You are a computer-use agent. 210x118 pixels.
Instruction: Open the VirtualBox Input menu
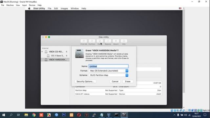click(24, 5)
